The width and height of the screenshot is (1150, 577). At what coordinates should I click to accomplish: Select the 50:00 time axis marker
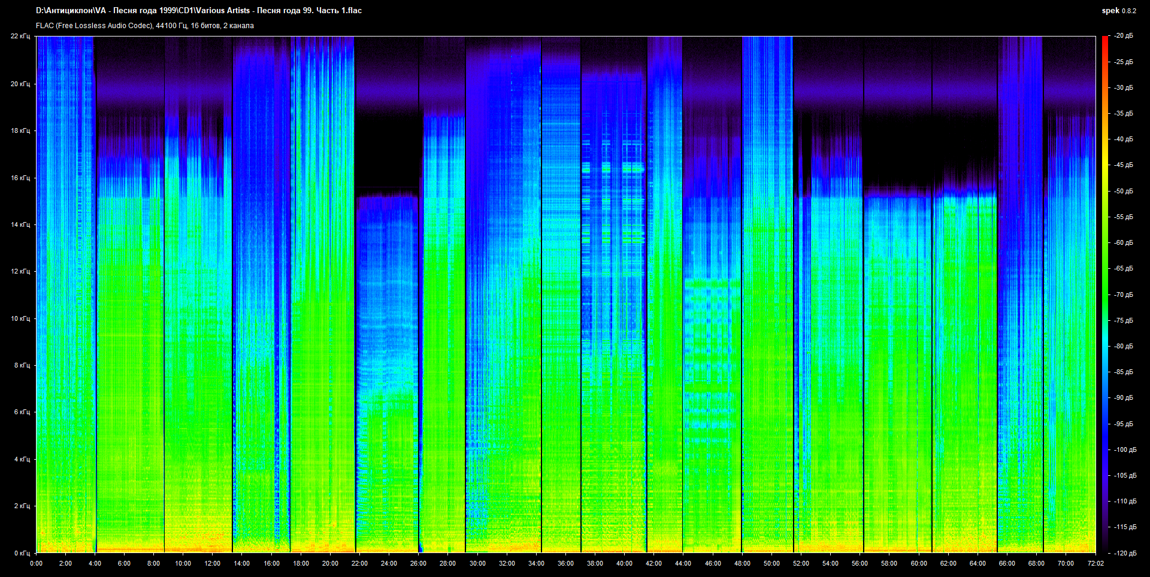pos(771,563)
